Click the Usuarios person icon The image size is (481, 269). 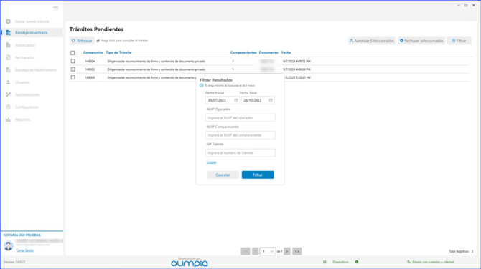9,82
